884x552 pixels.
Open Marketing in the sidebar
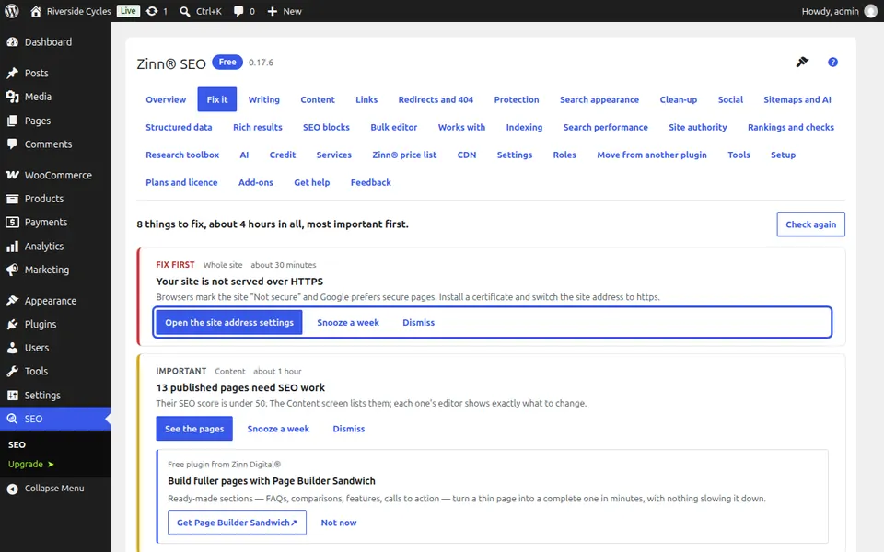tap(55, 270)
